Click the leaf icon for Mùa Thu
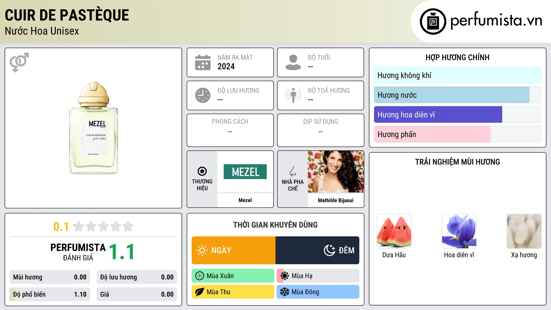The height and width of the screenshot is (310, 551). click(200, 292)
